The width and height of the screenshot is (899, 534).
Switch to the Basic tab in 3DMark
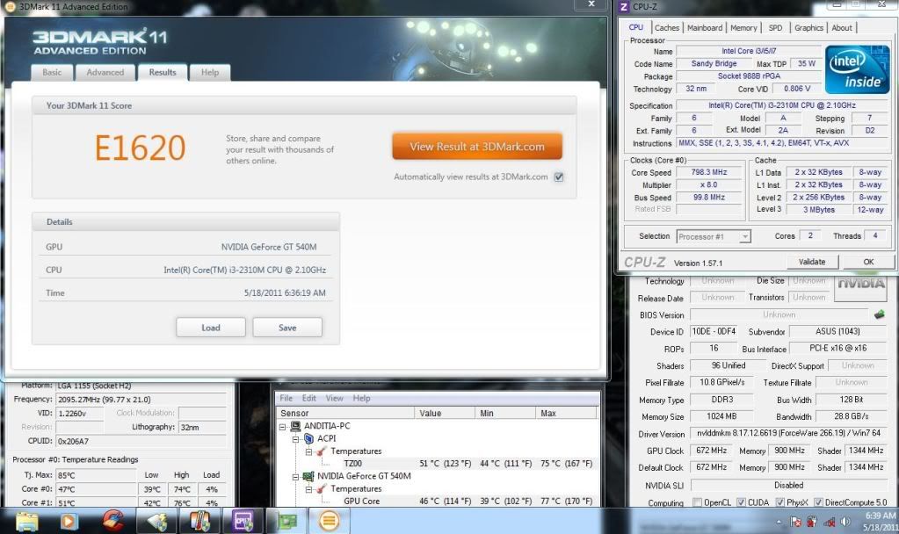[52, 72]
